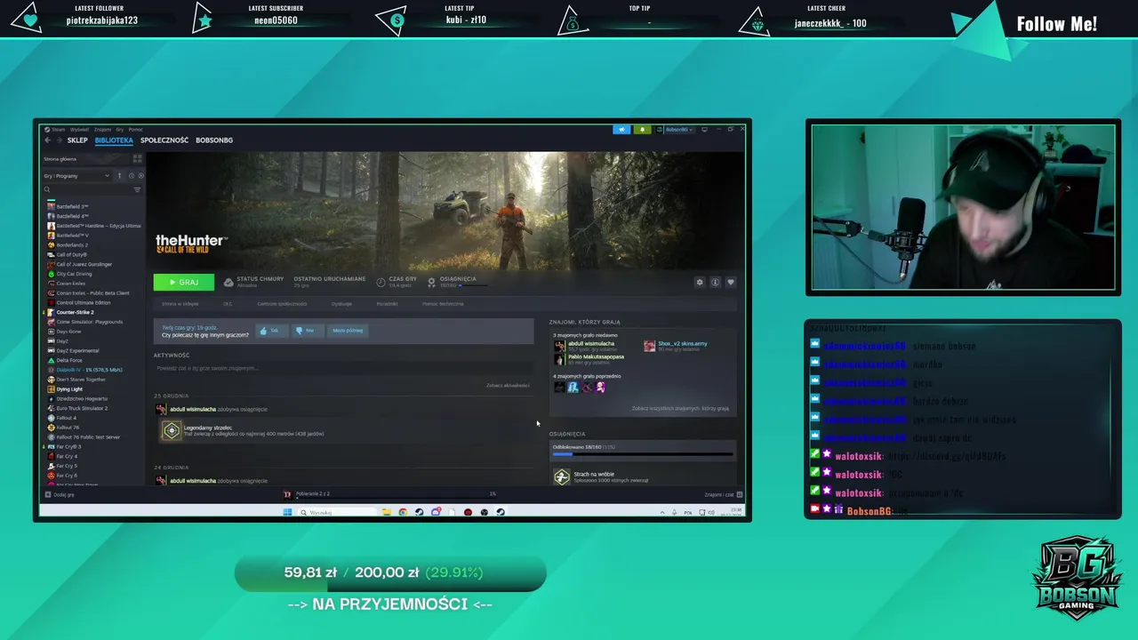Click the library search magnifier icon
This screenshot has width=1138, height=640.
[47, 189]
